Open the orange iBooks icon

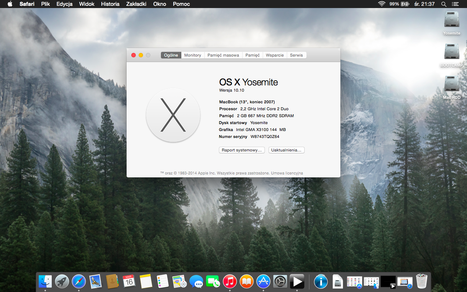247,281
